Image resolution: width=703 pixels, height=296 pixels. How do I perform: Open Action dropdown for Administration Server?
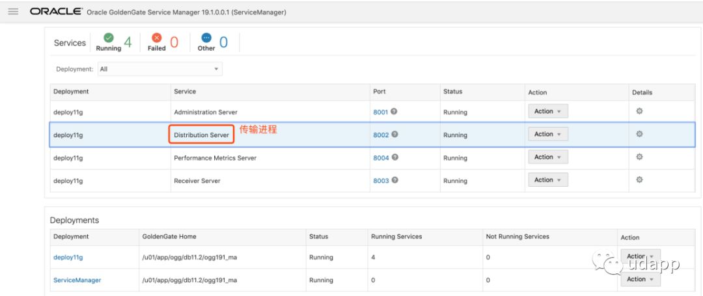[x=547, y=111]
